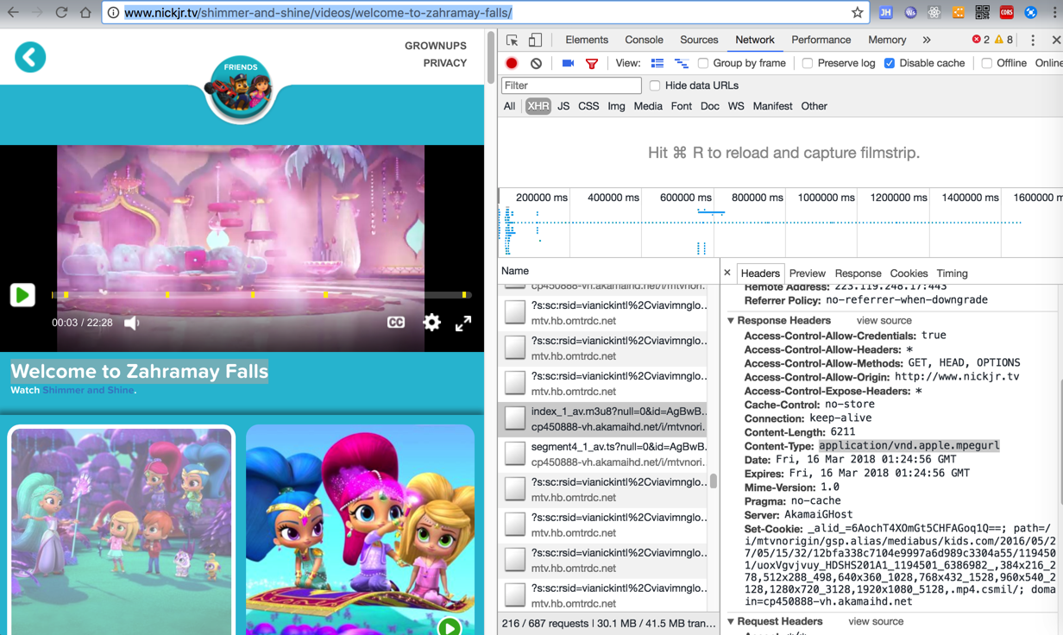Open the QR code extension
Viewport: 1063px width, 635px height.
(982, 13)
